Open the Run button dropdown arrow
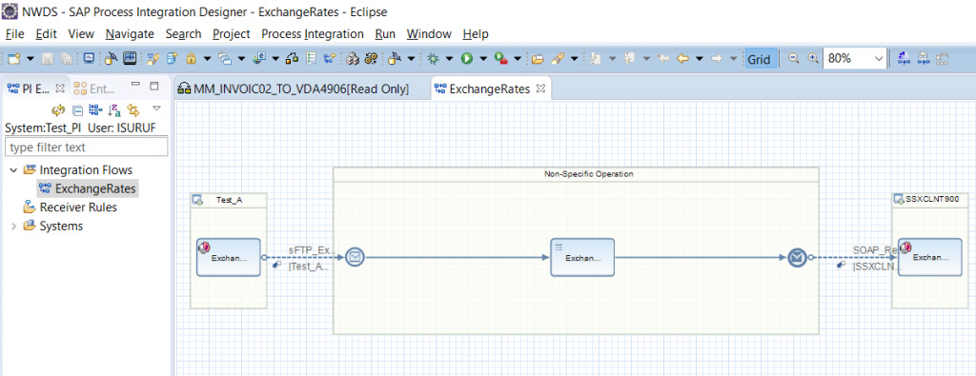 point(483,58)
